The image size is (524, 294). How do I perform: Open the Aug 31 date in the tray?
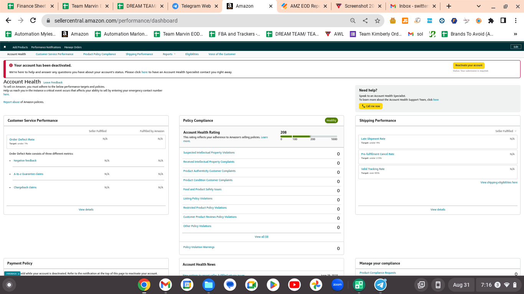461,285
